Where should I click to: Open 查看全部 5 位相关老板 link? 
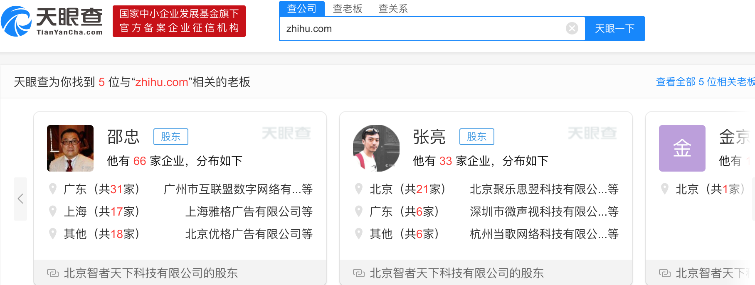coord(705,82)
